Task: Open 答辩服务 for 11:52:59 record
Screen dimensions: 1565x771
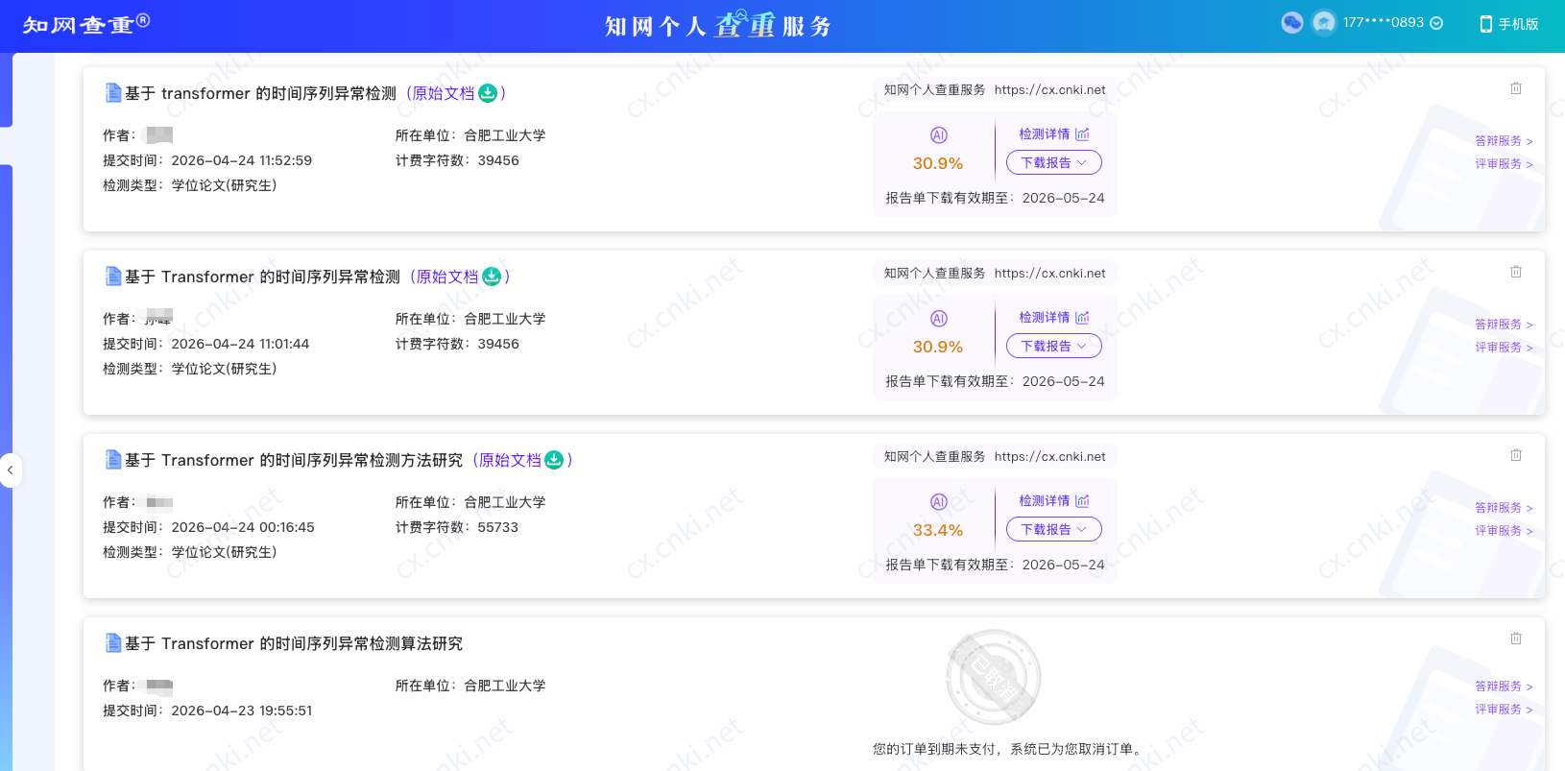Action: 1504,141
